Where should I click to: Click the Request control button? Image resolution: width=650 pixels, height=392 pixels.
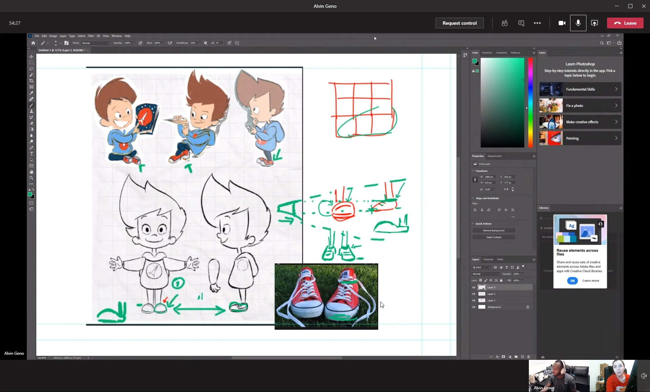point(459,23)
